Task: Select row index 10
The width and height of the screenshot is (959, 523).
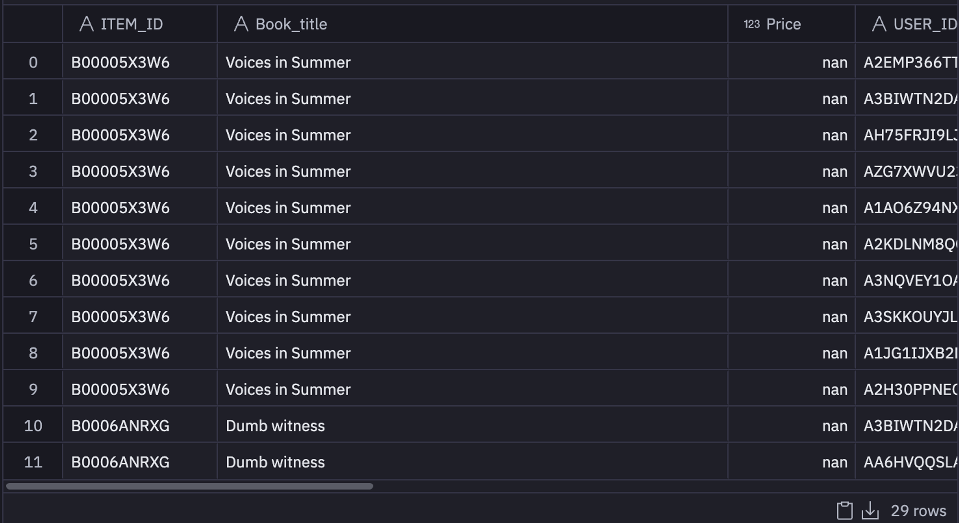Action: (x=33, y=426)
